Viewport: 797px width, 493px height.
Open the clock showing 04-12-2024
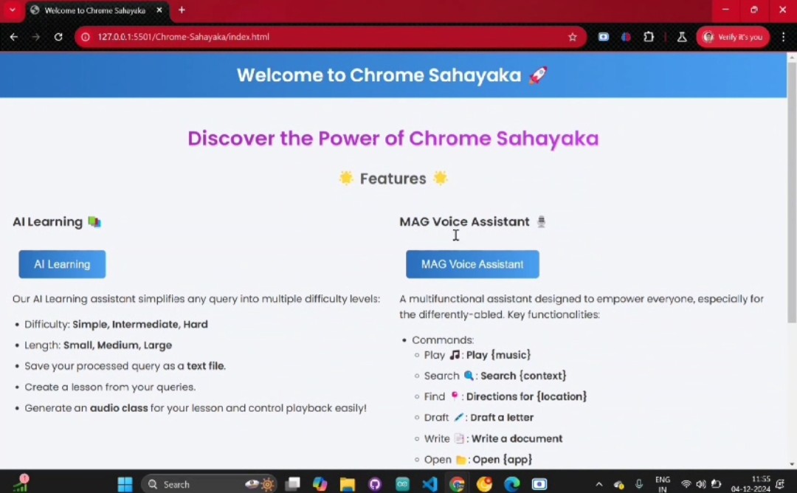click(751, 484)
